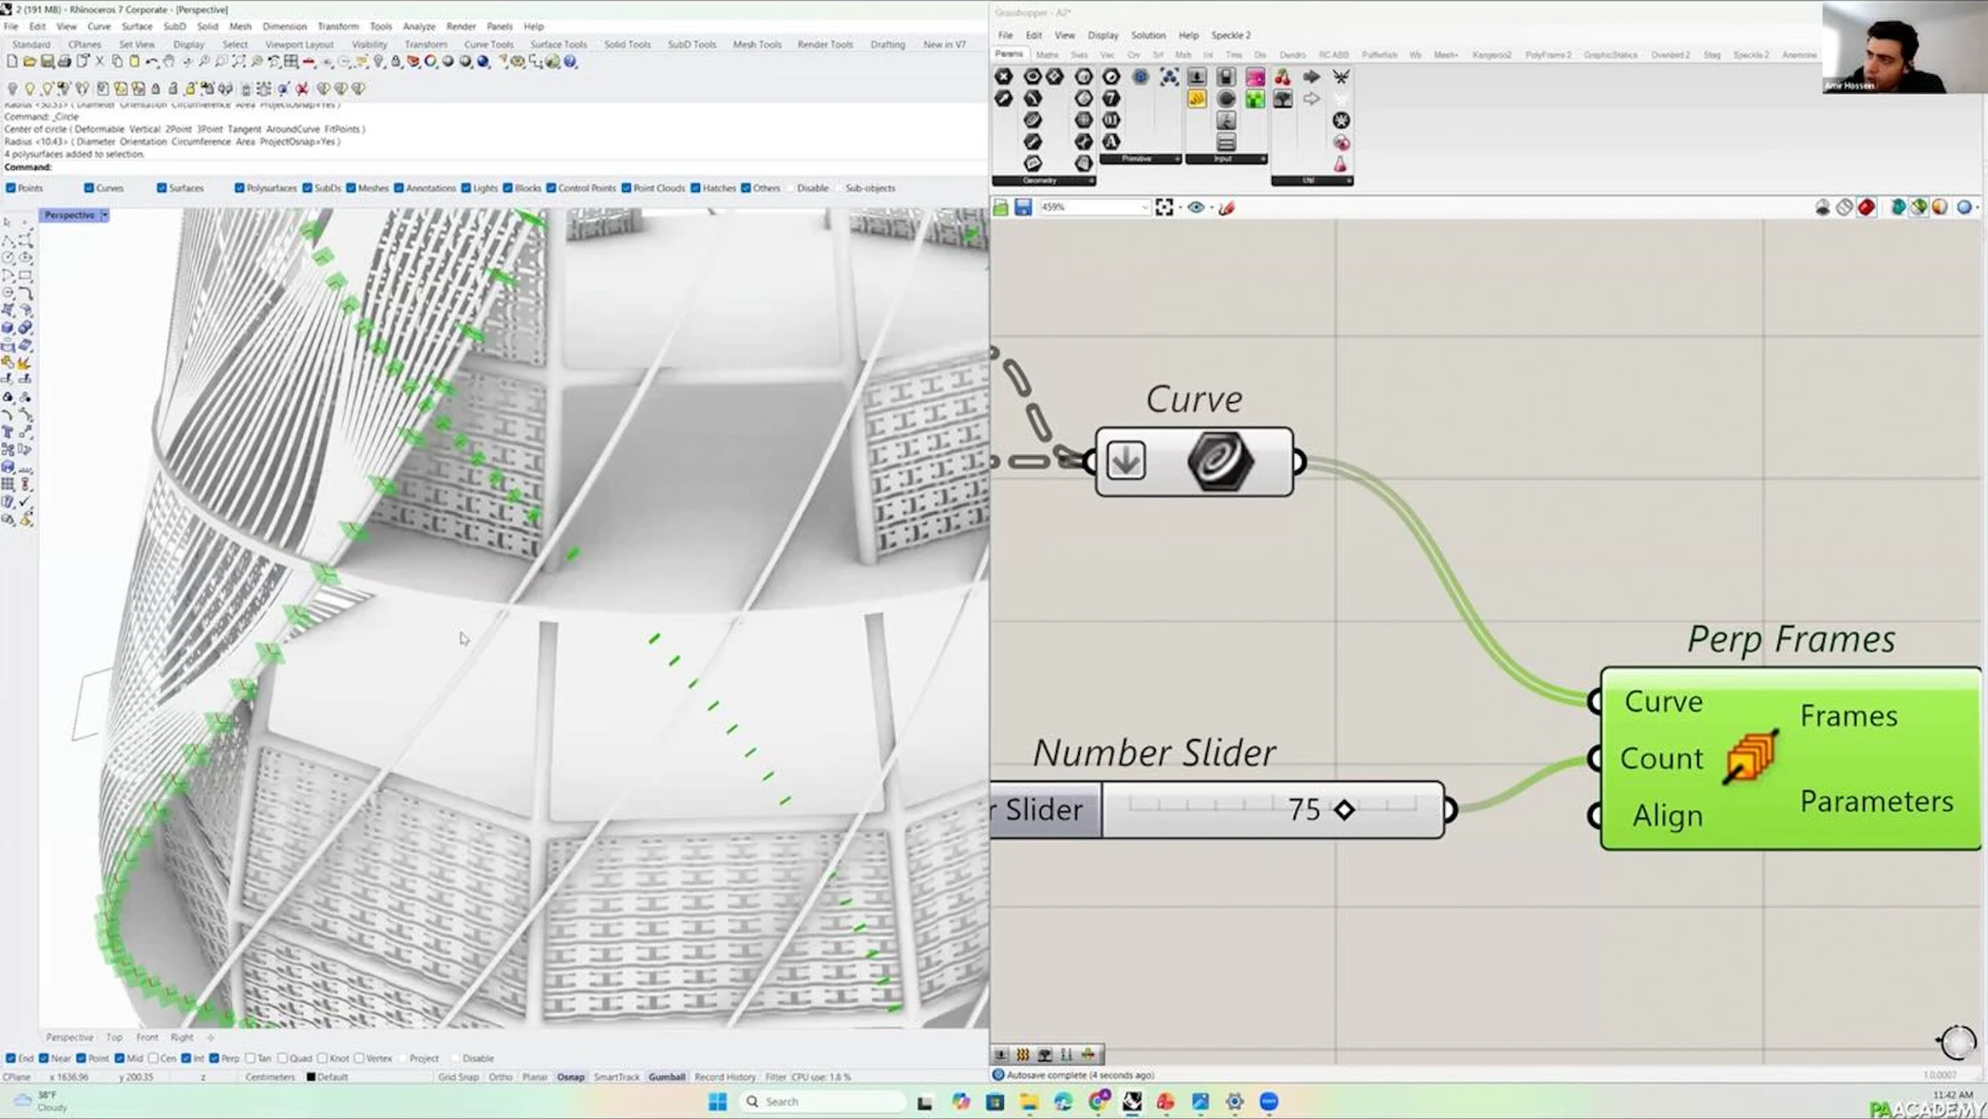Viewport: 1988px width, 1119px height.
Task: Open the canvas zoom level 459% dropdown
Action: point(1145,207)
